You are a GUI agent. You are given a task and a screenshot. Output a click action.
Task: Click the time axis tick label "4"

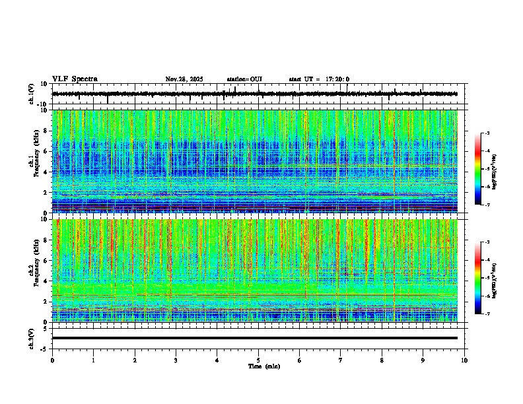[217, 360]
